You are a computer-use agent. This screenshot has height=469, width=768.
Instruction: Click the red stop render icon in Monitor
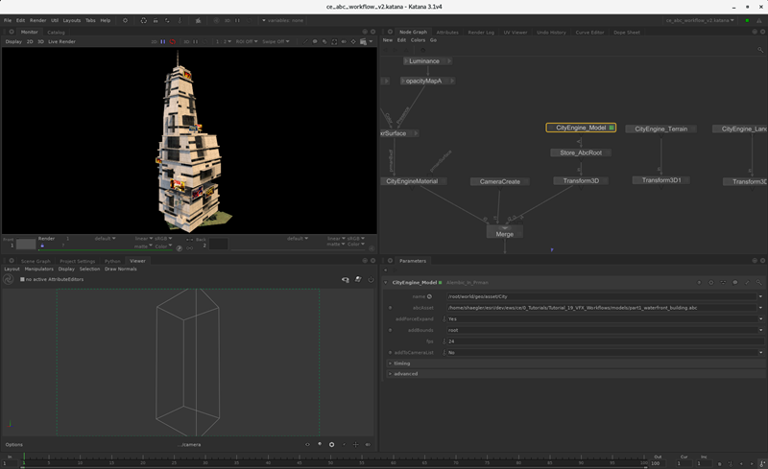pyautogui.click(x=173, y=42)
